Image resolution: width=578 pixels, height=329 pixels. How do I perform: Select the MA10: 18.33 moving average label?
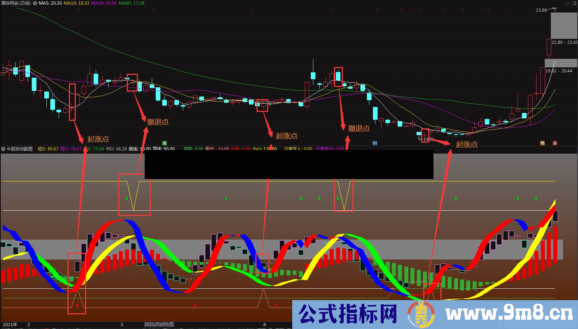pyautogui.click(x=76, y=3)
